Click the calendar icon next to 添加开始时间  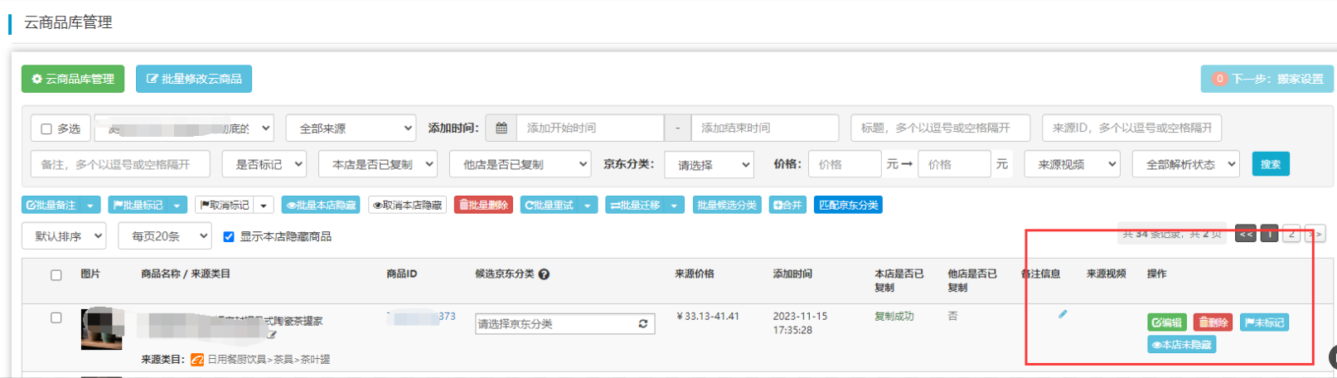click(501, 128)
